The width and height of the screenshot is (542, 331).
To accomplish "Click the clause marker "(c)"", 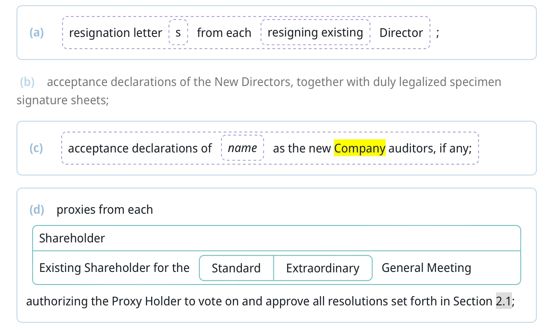I will coord(36,148).
